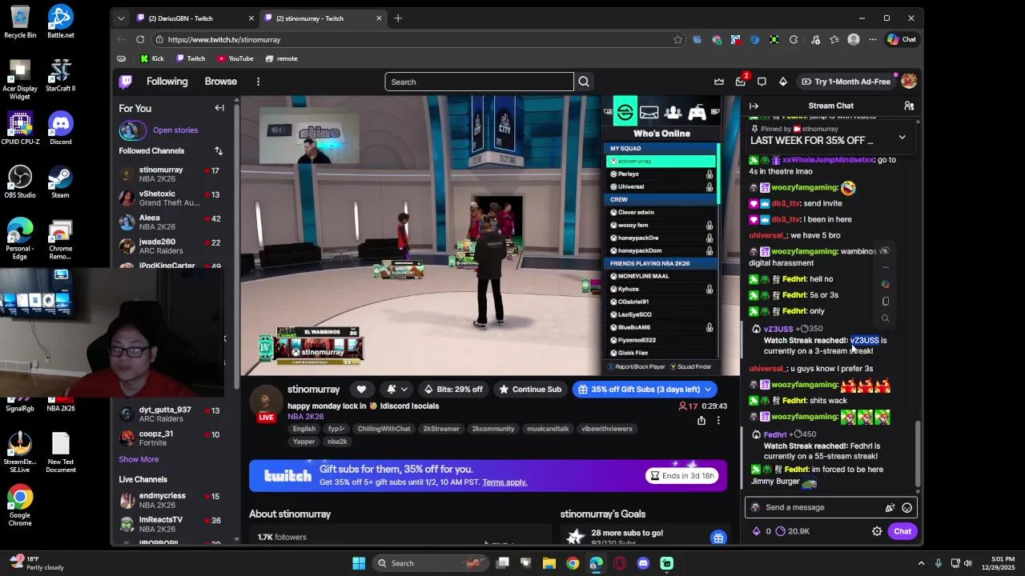Viewport: 1025px width, 576px height.
Task: Switch to the DariusGBN Twitch tab
Action: [x=193, y=18]
